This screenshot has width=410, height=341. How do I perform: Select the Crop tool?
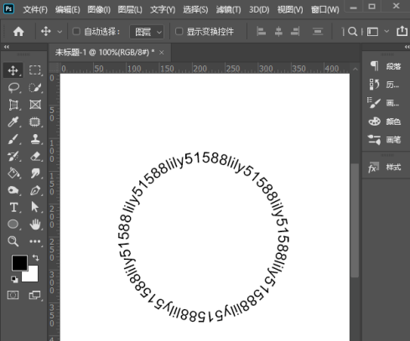pos(13,105)
